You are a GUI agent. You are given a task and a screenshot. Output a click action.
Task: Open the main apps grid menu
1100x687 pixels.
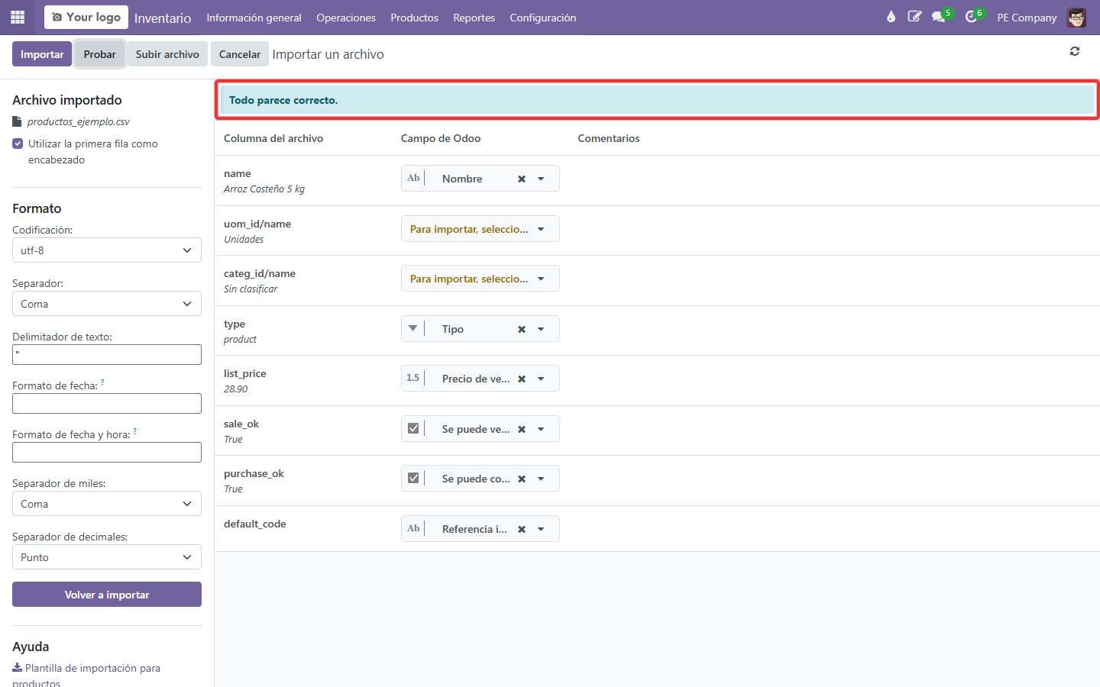pos(18,17)
